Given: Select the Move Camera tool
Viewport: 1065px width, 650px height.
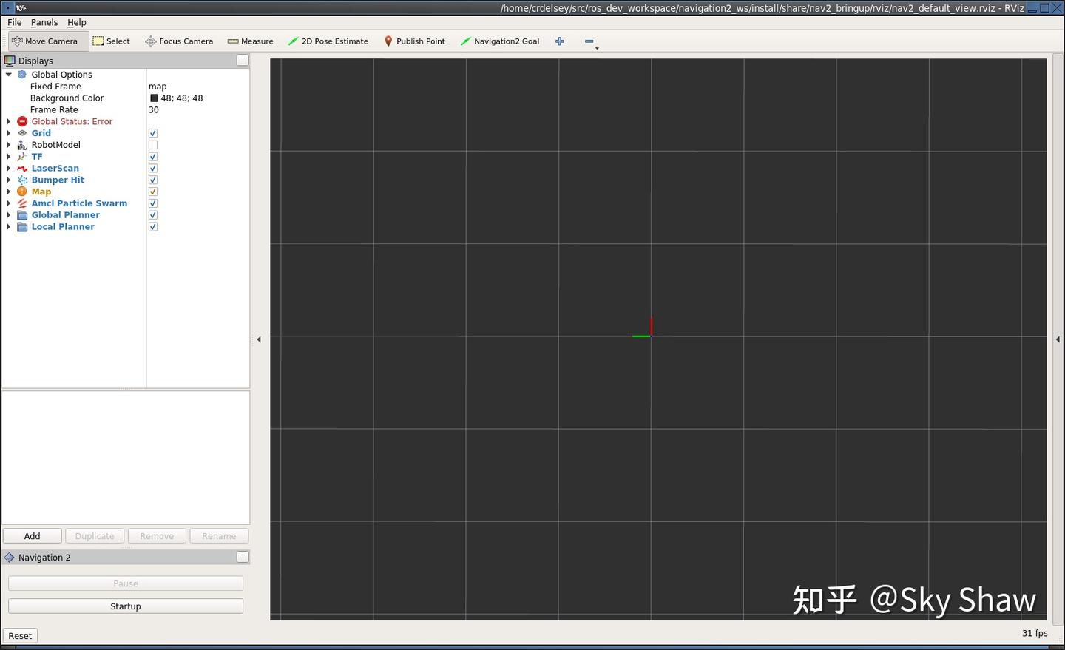Looking at the screenshot, I should 47,41.
